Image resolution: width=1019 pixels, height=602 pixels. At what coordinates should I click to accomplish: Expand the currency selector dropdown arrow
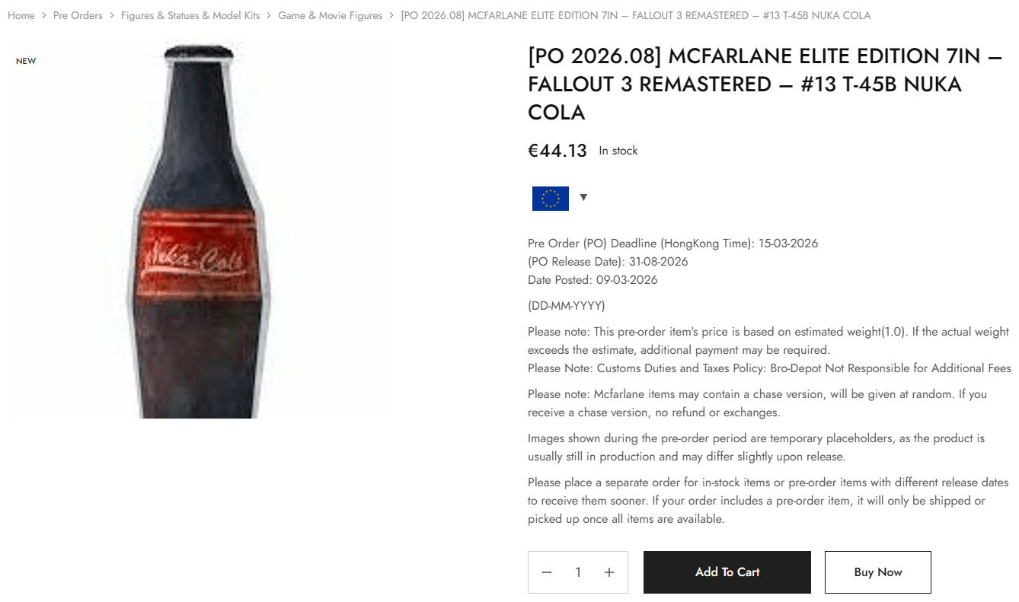(583, 198)
